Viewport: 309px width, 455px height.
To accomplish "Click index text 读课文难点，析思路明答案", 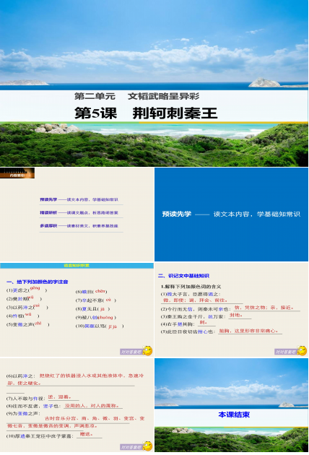I will [92, 213].
